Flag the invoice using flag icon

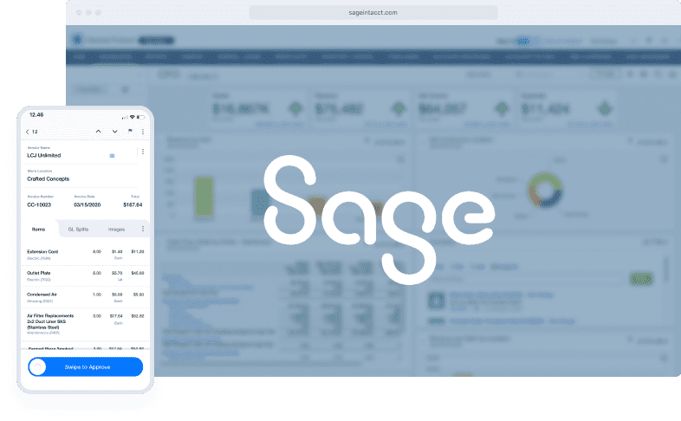pyautogui.click(x=130, y=132)
